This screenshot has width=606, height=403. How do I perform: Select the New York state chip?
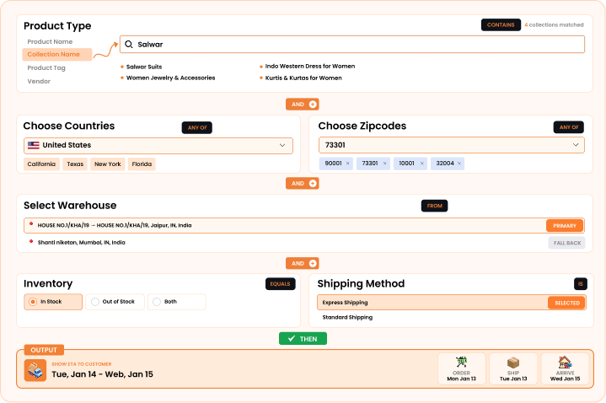pyautogui.click(x=108, y=164)
